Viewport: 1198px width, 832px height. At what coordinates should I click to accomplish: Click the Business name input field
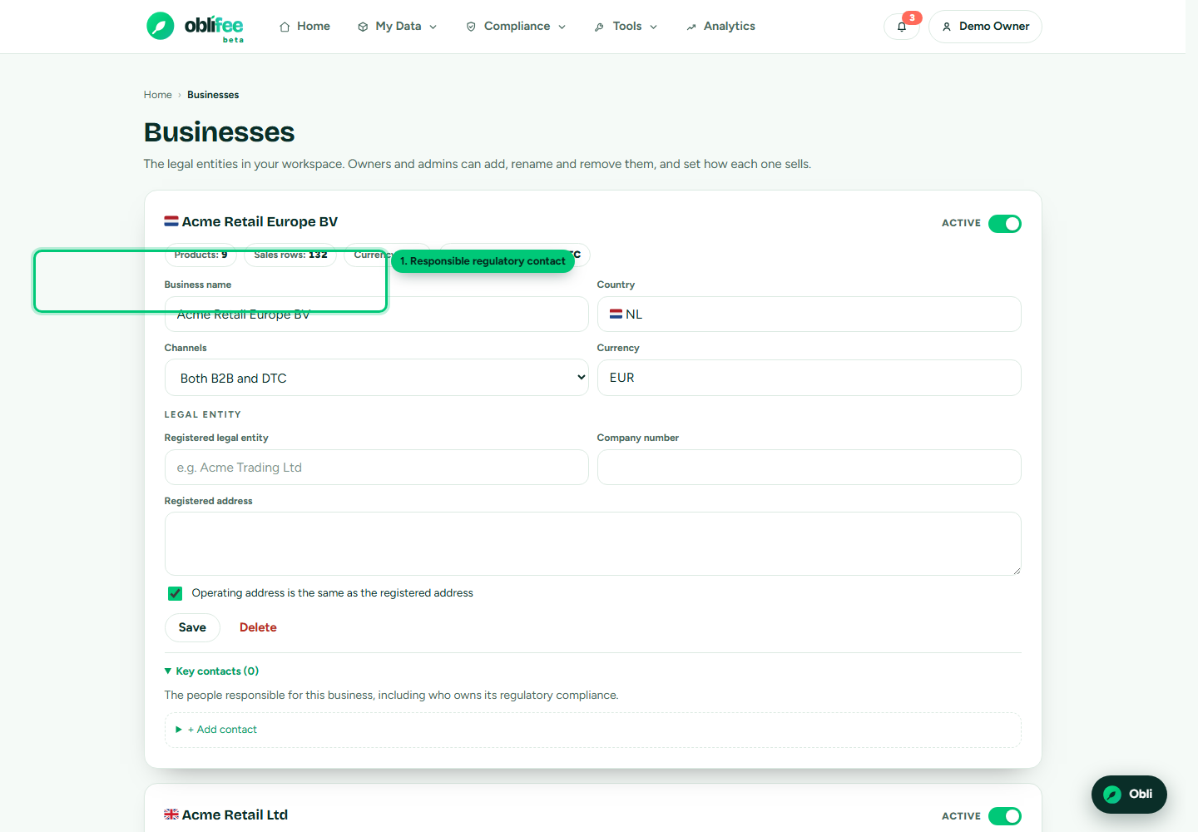(x=376, y=314)
